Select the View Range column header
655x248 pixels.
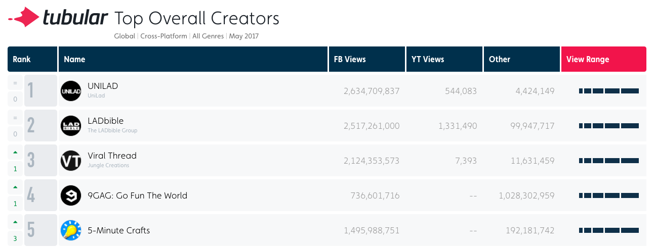[588, 59]
